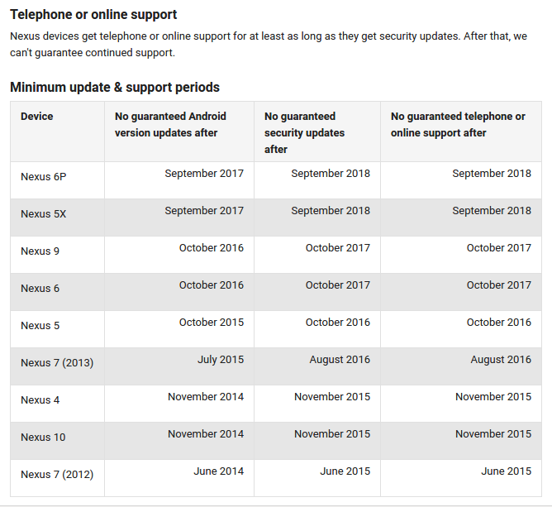Image resolution: width=552 pixels, height=507 pixels.
Task: Select the Nexus 7 (2013) device cell
Action: [x=55, y=363]
